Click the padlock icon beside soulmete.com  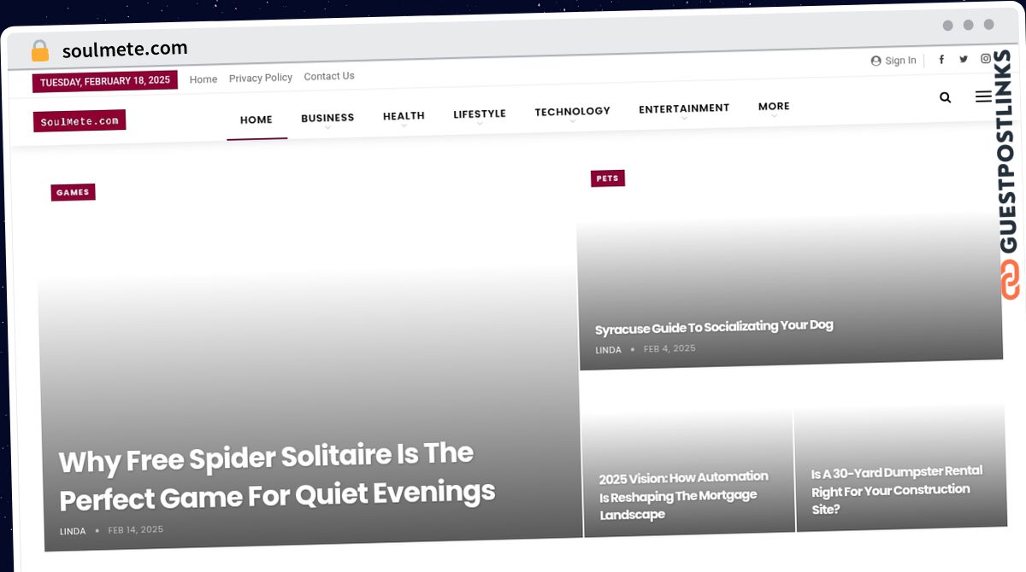(40, 51)
